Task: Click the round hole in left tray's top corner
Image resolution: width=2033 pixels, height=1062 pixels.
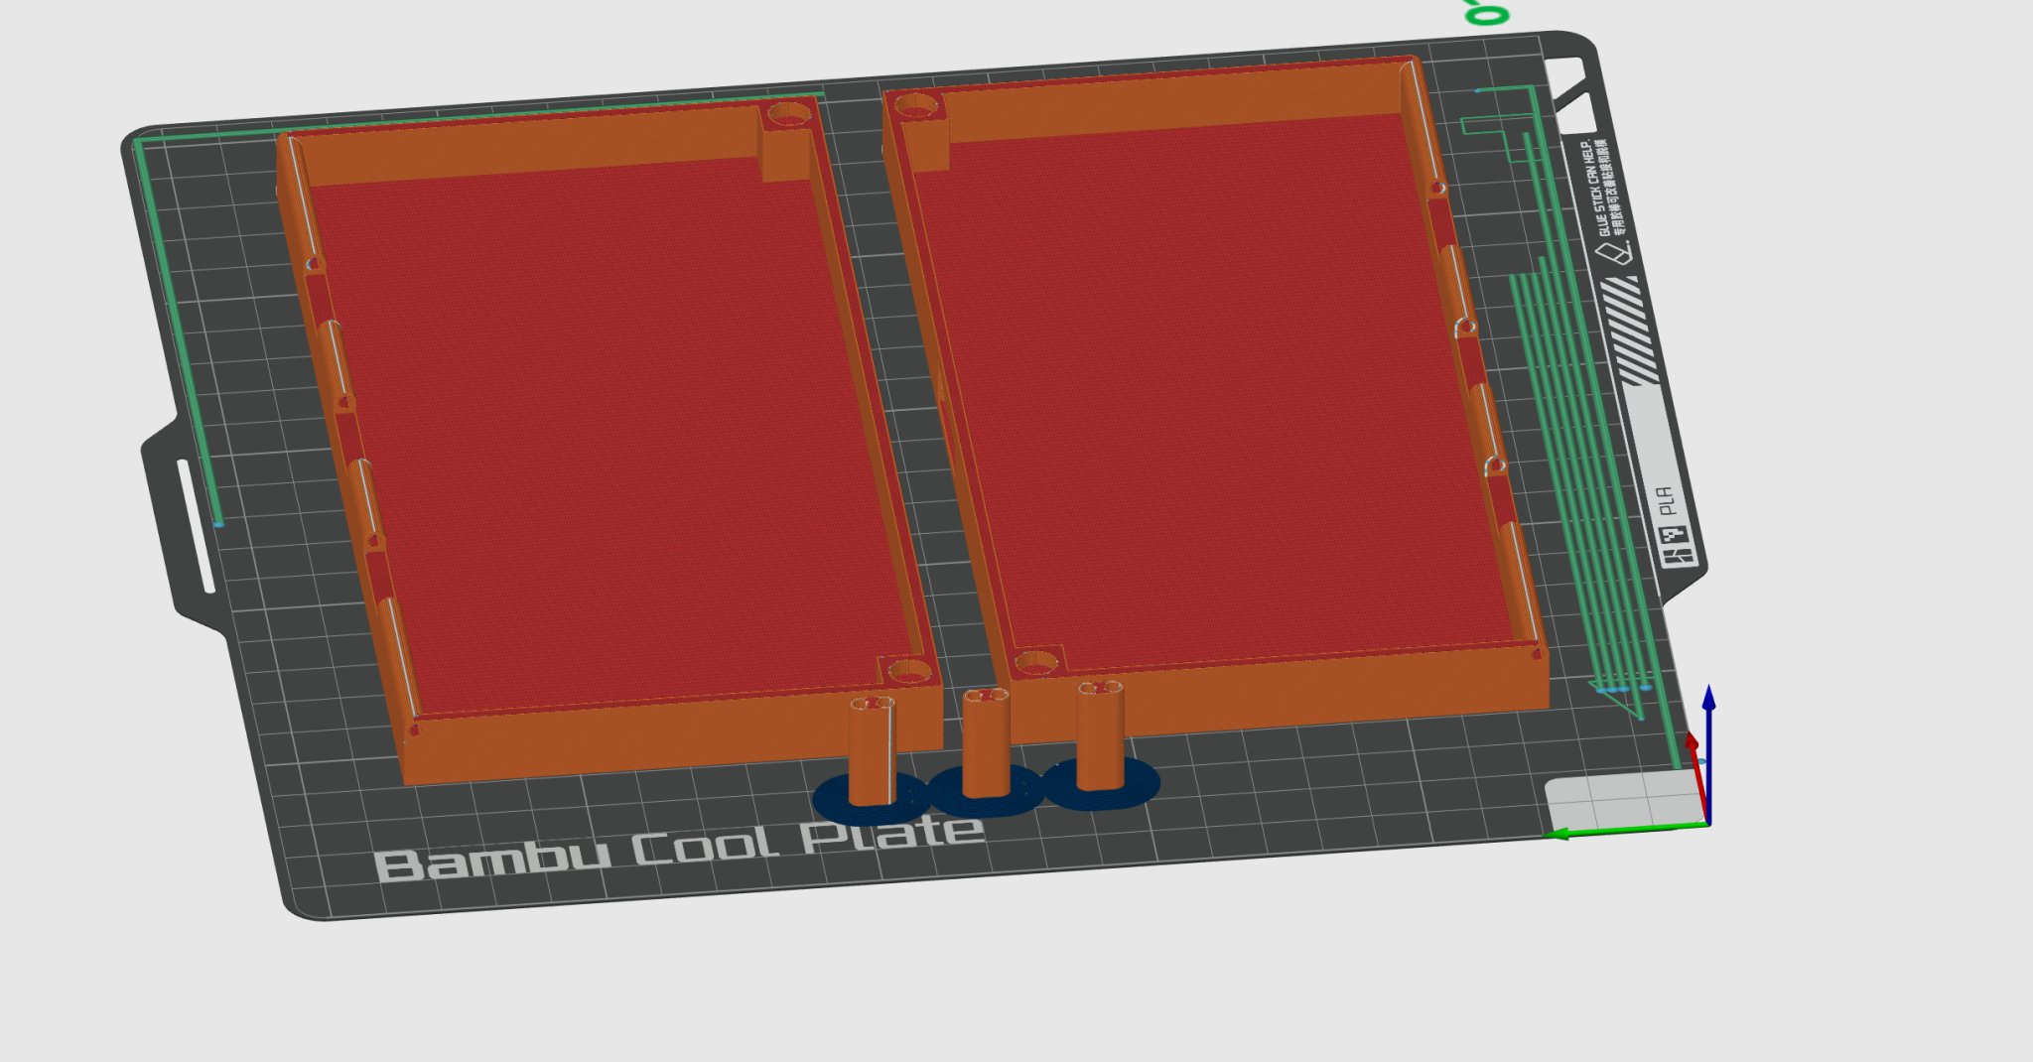Action: (x=788, y=115)
